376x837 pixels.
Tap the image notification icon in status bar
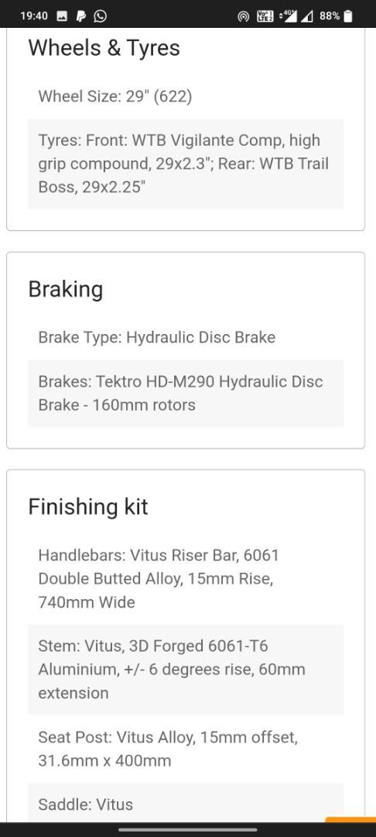pyautogui.click(x=62, y=16)
